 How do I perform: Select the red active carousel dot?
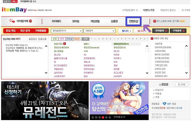coord(103,117)
